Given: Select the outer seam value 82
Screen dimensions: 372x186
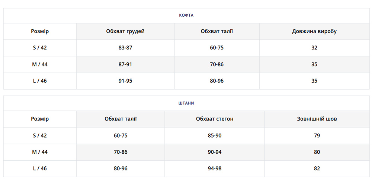Looking at the screenshot, I should click(317, 169).
